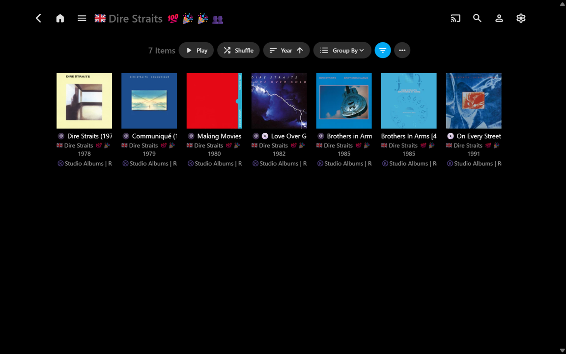Open the hamburger navigation menu

click(x=82, y=18)
